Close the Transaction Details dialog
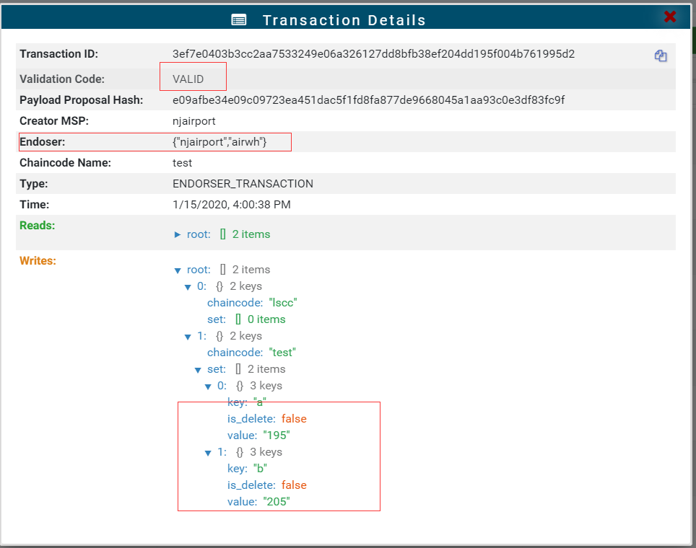 (x=670, y=17)
